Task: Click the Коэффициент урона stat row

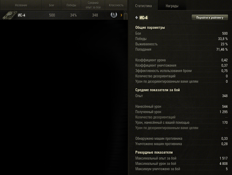Action: coord(181,60)
